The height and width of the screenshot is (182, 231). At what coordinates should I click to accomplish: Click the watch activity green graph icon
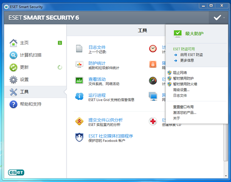79,80
